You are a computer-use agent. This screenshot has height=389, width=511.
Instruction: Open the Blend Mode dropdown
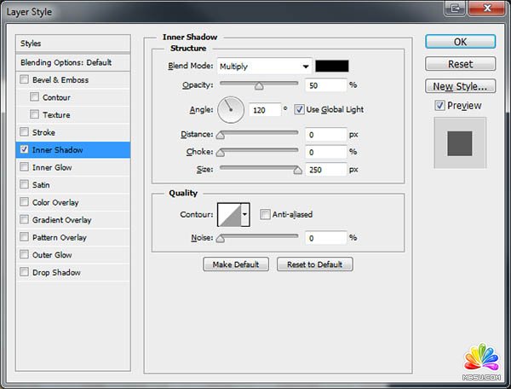tap(264, 66)
